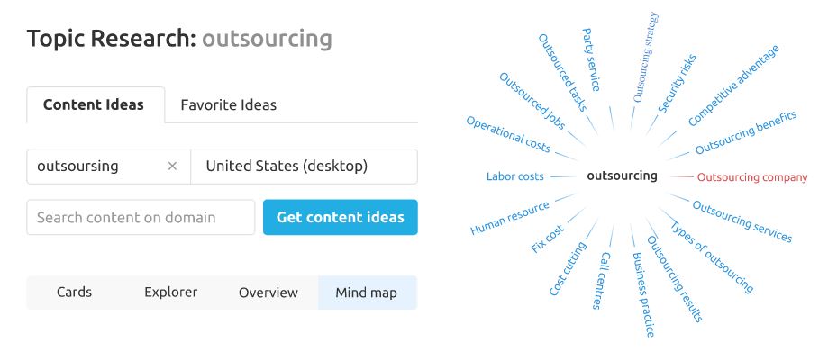Open the Human resource mind map node
This screenshot has width=828, height=352.
510,218
